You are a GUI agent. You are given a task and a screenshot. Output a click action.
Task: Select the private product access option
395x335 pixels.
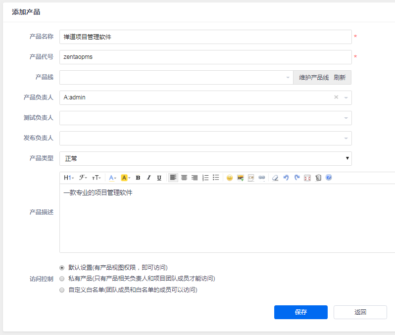62,279
